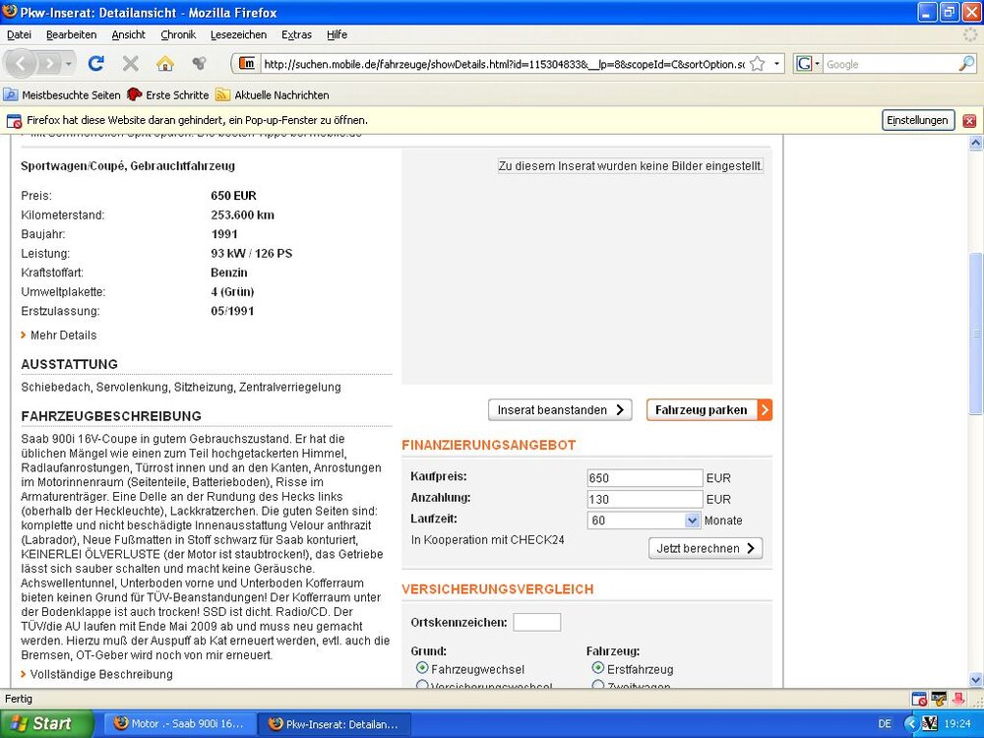The image size is (984, 738).
Task: Click the scrollbar down arrow
Action: click(x=976, y=680)
